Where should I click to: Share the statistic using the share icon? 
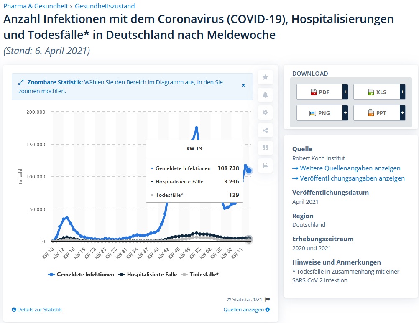(265, 130)
